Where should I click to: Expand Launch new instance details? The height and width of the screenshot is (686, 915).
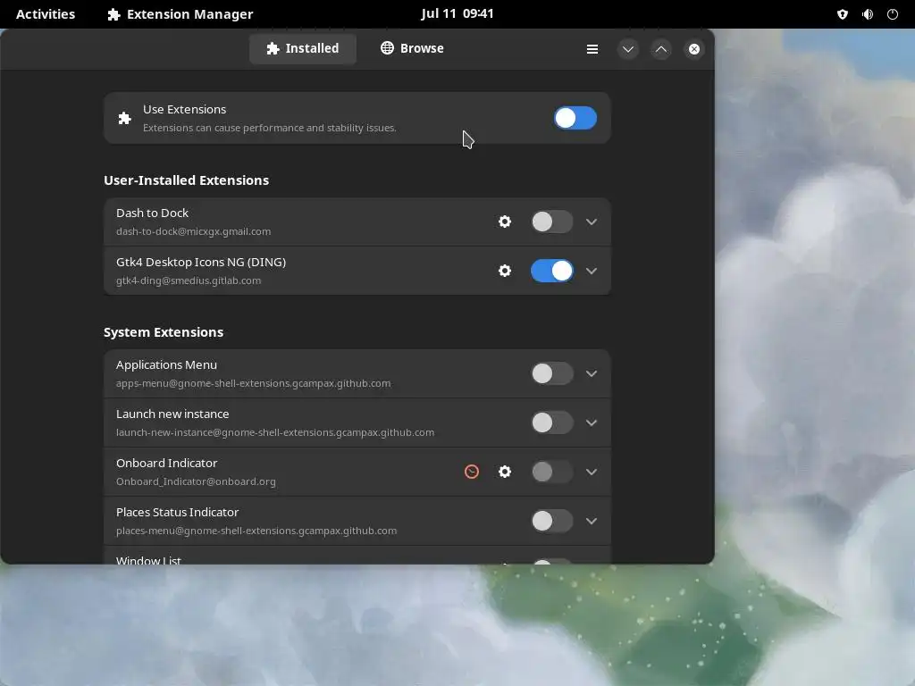pyautogui.click(x=592, y=422)
